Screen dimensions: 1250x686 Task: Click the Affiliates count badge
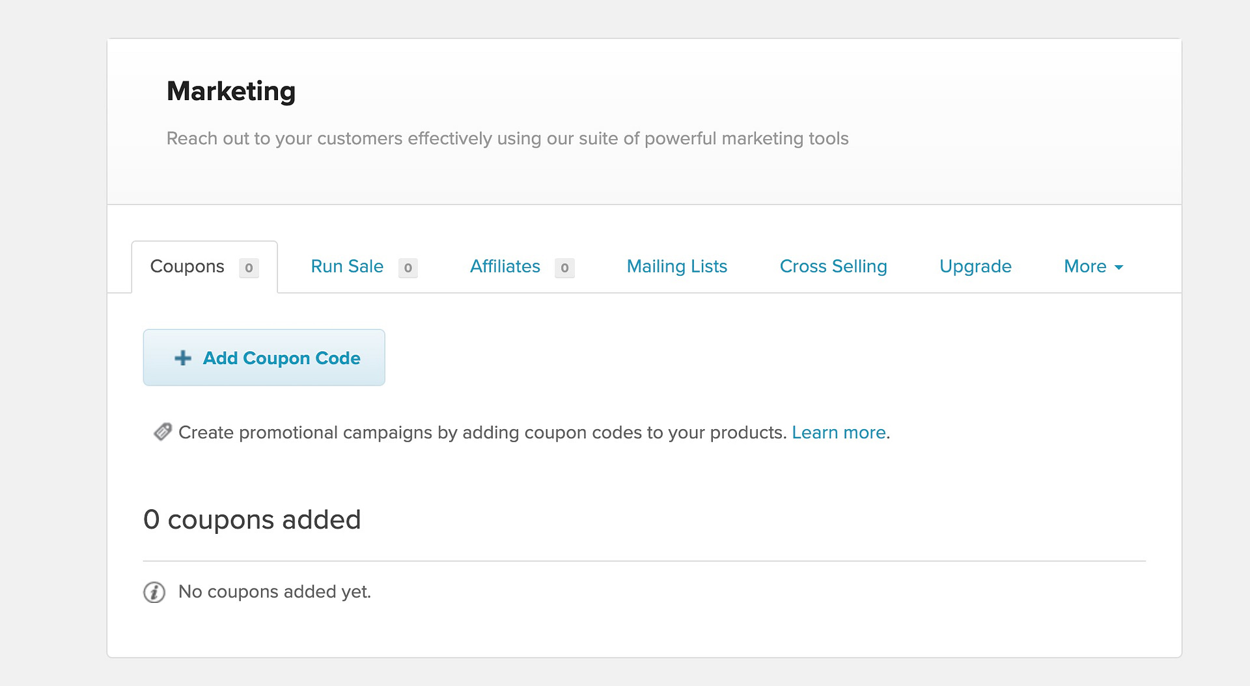(564, 268)
